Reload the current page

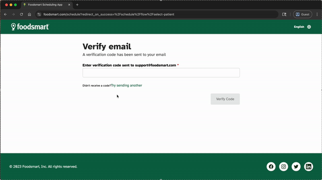point(21,14)
